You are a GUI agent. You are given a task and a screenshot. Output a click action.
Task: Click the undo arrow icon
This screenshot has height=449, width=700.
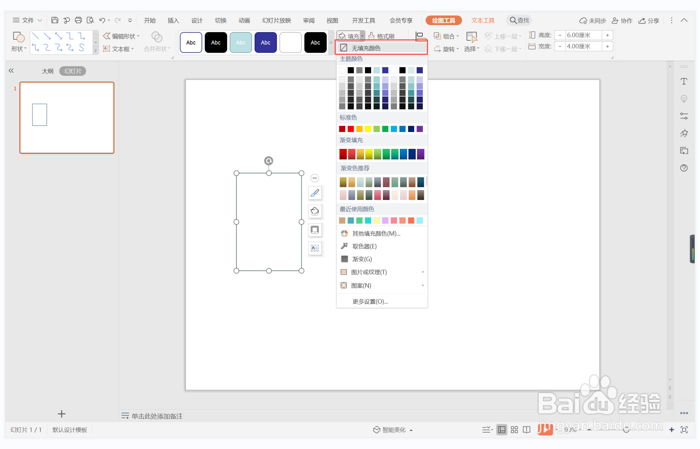(102, 20)
